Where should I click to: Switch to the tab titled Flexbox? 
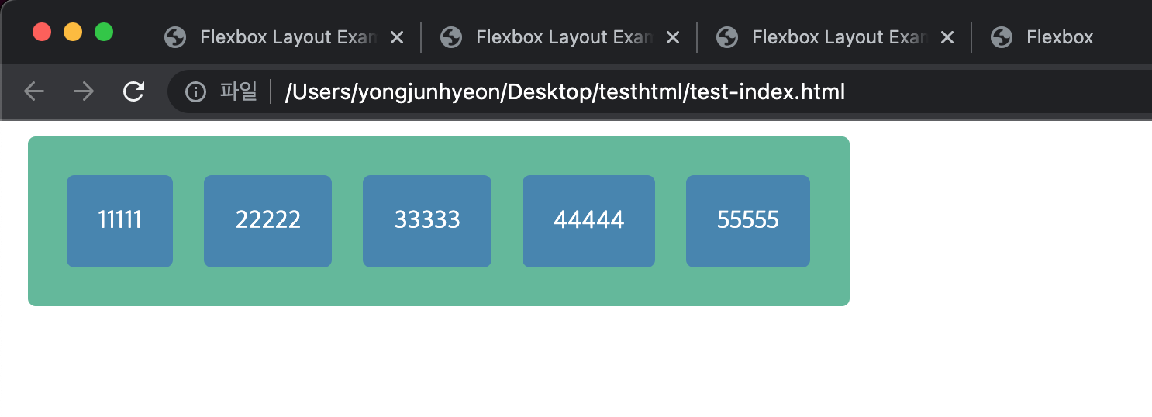coord(1060,37)
